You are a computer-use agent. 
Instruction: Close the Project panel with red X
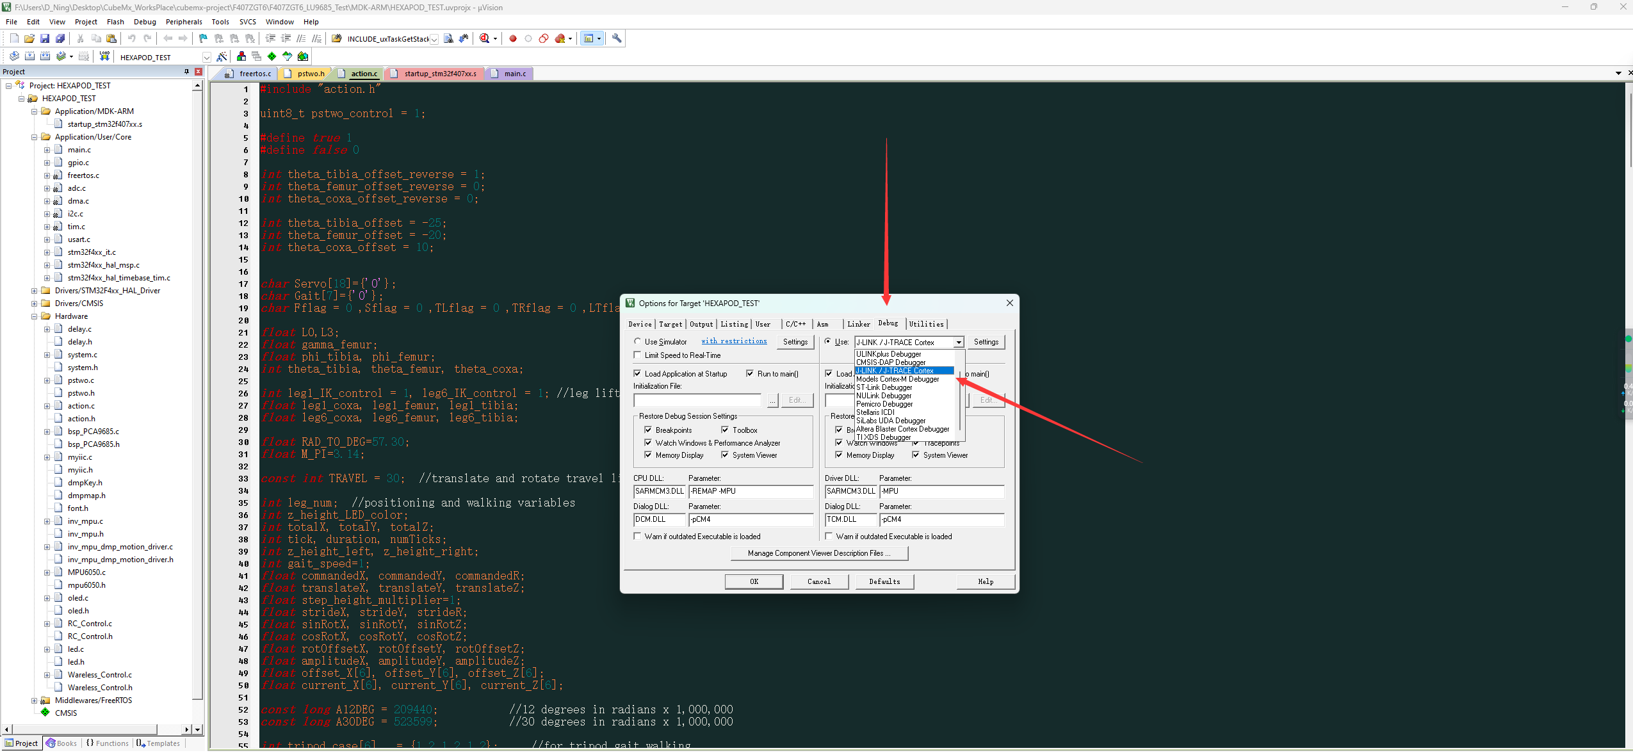pyautogui.click(x=198, y=72)
